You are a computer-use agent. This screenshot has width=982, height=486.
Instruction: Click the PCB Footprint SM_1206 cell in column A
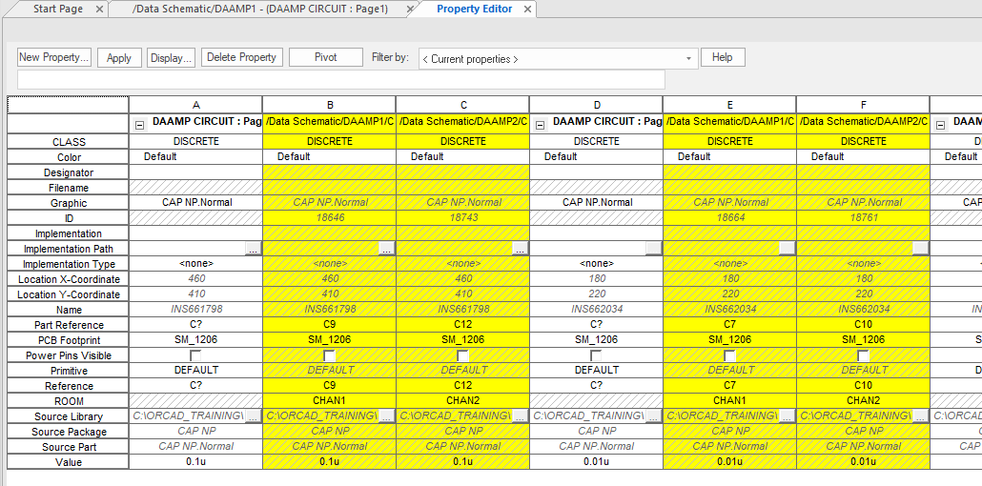pos(195,339)
